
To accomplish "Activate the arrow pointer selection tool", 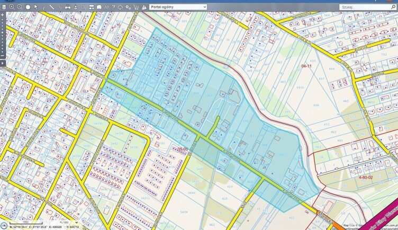I will tap(35, 7).
